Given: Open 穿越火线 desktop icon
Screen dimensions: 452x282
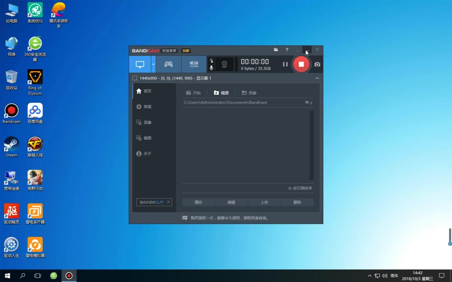Looking at the screenshot, I should click(x=35, y=147).
